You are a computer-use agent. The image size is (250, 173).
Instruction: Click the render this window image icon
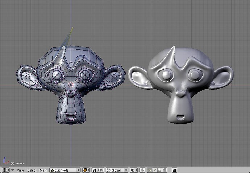174,170
